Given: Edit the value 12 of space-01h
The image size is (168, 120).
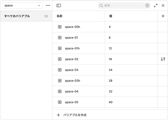Looking at the screenshot, I should [x=110, y=48].
